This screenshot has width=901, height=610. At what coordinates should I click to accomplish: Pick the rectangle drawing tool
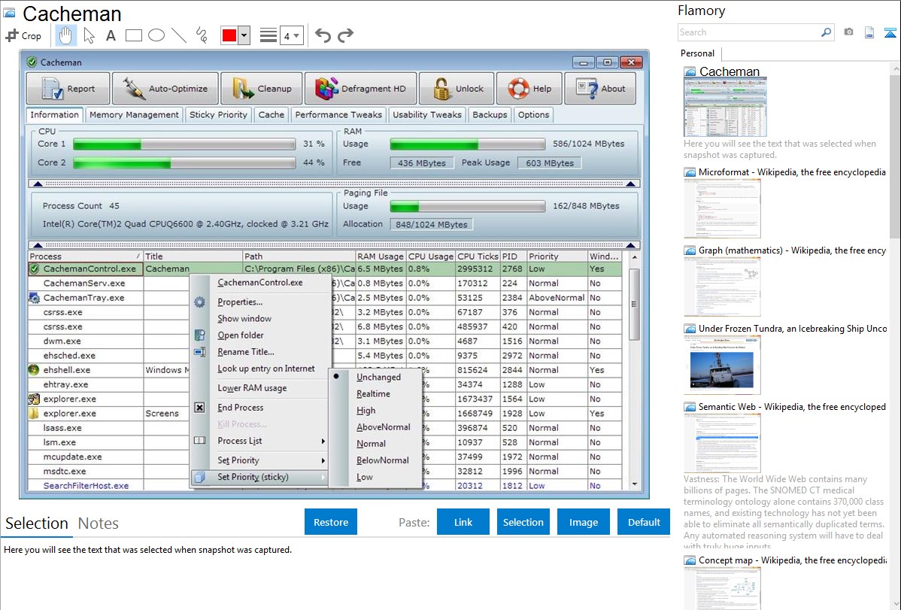click(x=133, y=35)
